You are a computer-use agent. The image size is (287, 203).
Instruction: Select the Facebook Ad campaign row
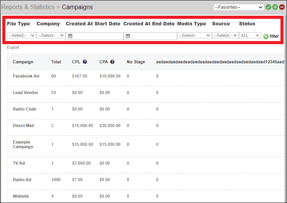[x=26, y=76]
